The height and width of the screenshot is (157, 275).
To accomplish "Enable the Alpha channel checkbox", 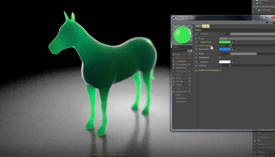I will [190, 85].
